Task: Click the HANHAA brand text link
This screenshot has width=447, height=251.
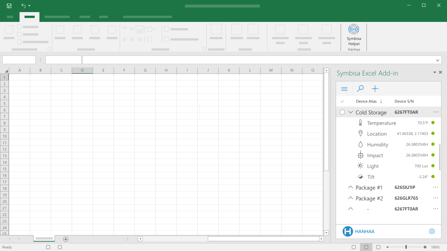Action: click(365, 231)
